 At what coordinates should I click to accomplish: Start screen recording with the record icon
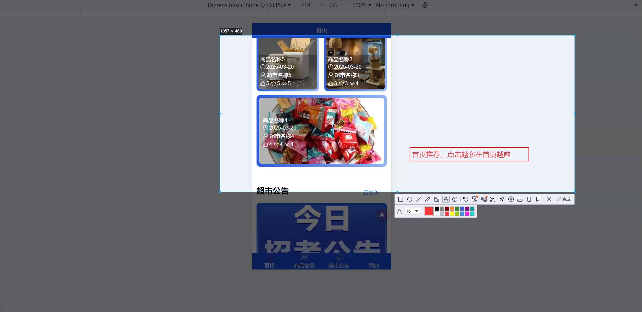511,199
